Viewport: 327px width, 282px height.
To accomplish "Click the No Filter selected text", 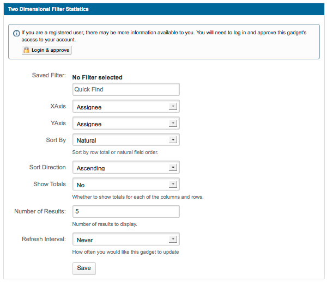I will coord(97,77).
